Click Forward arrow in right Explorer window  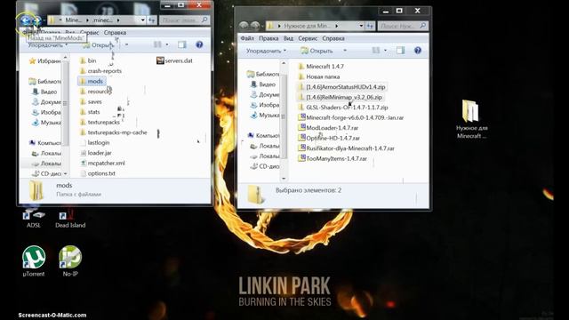pos(255,26)
